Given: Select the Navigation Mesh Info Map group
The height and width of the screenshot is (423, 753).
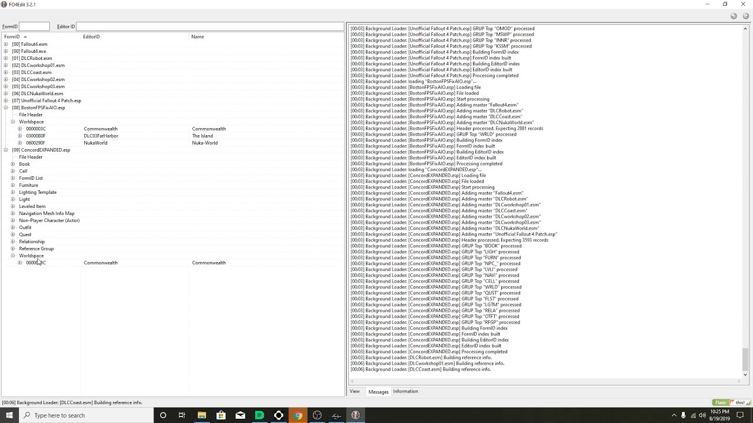Looking at the screenshot, I should (x=46, y=213).
